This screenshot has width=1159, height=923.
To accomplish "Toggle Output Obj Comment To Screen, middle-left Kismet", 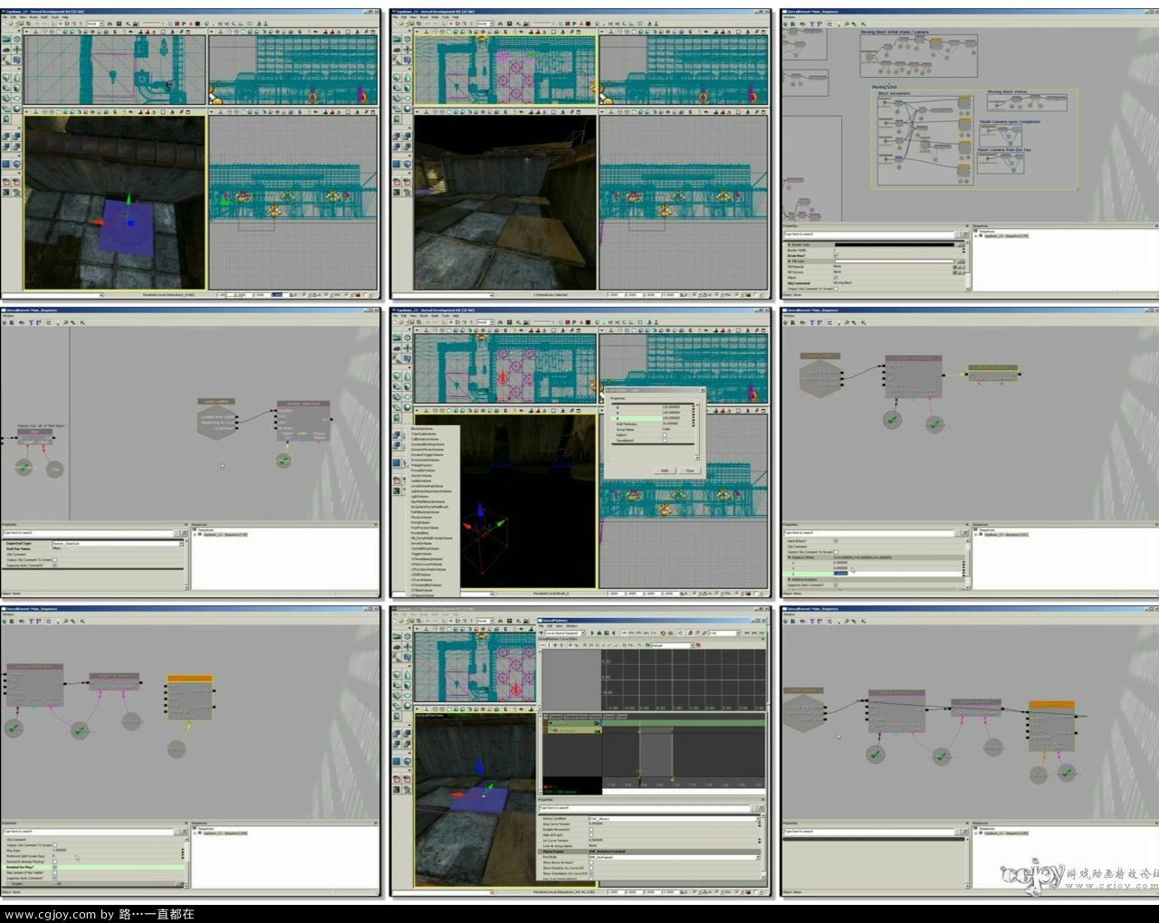I will click(x=54, y=560).
